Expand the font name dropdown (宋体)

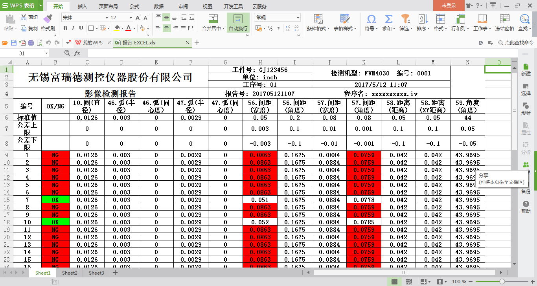click(x=106, y=18)
